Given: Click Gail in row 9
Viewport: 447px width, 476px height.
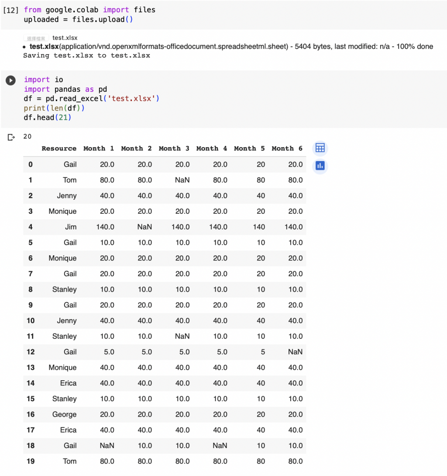Looking at the screenshot, I should point(70,305).
